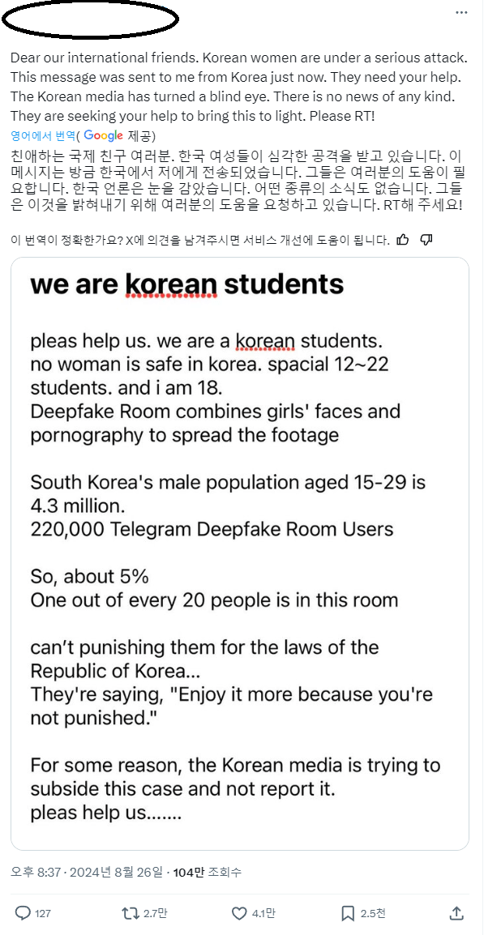Click the reply bubble icon

coord(24,914)
